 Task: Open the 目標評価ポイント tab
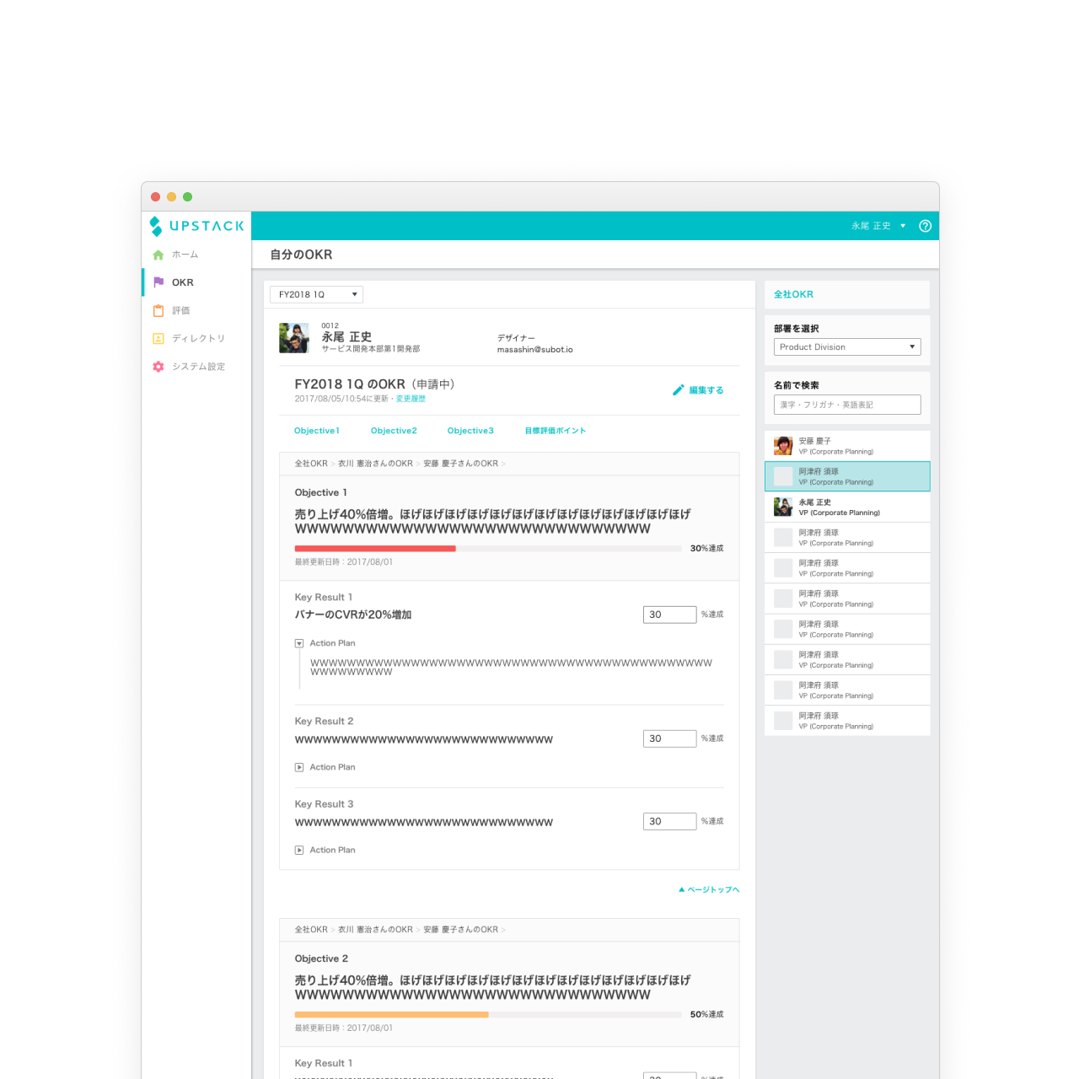(555, 431)
